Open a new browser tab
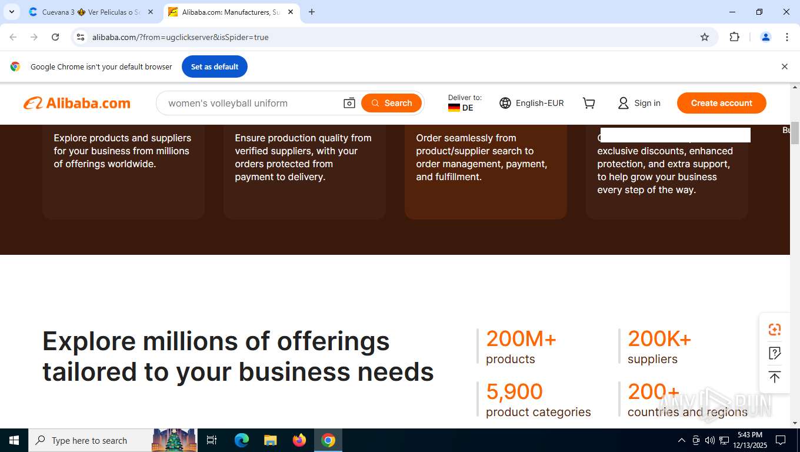Viewport: 800px width, 452px height. [312, 12]
